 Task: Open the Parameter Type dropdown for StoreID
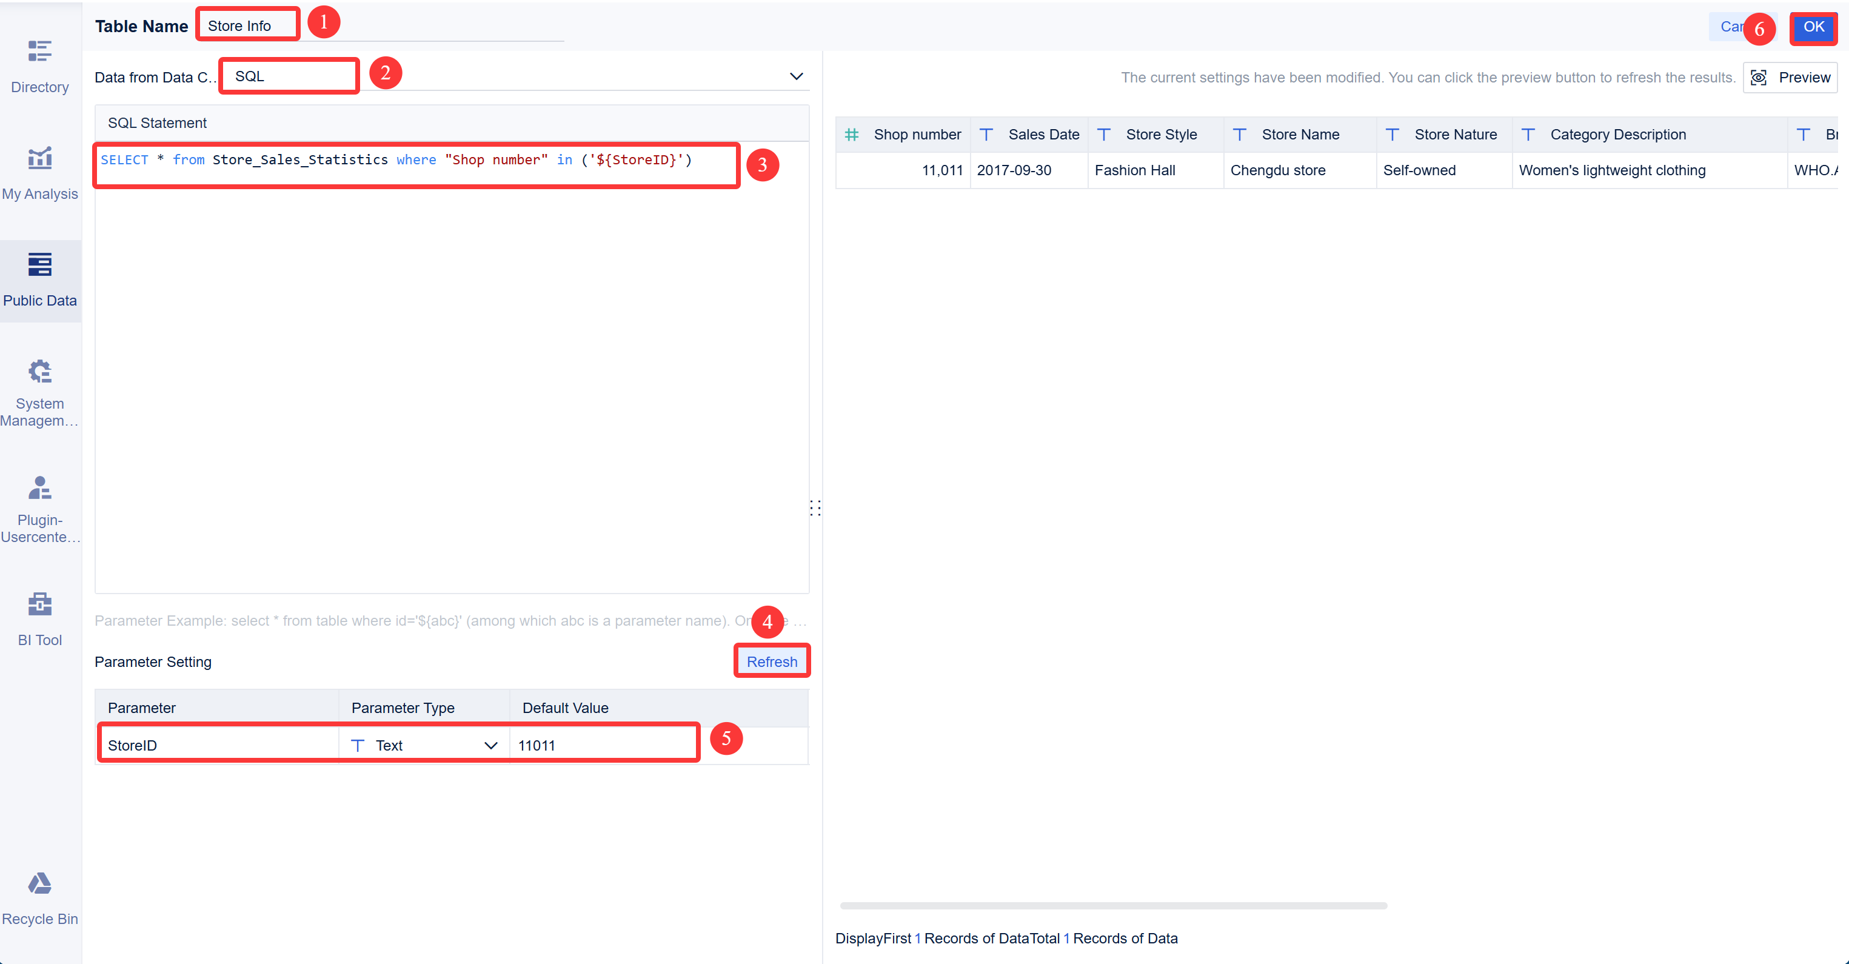(491, 745)
